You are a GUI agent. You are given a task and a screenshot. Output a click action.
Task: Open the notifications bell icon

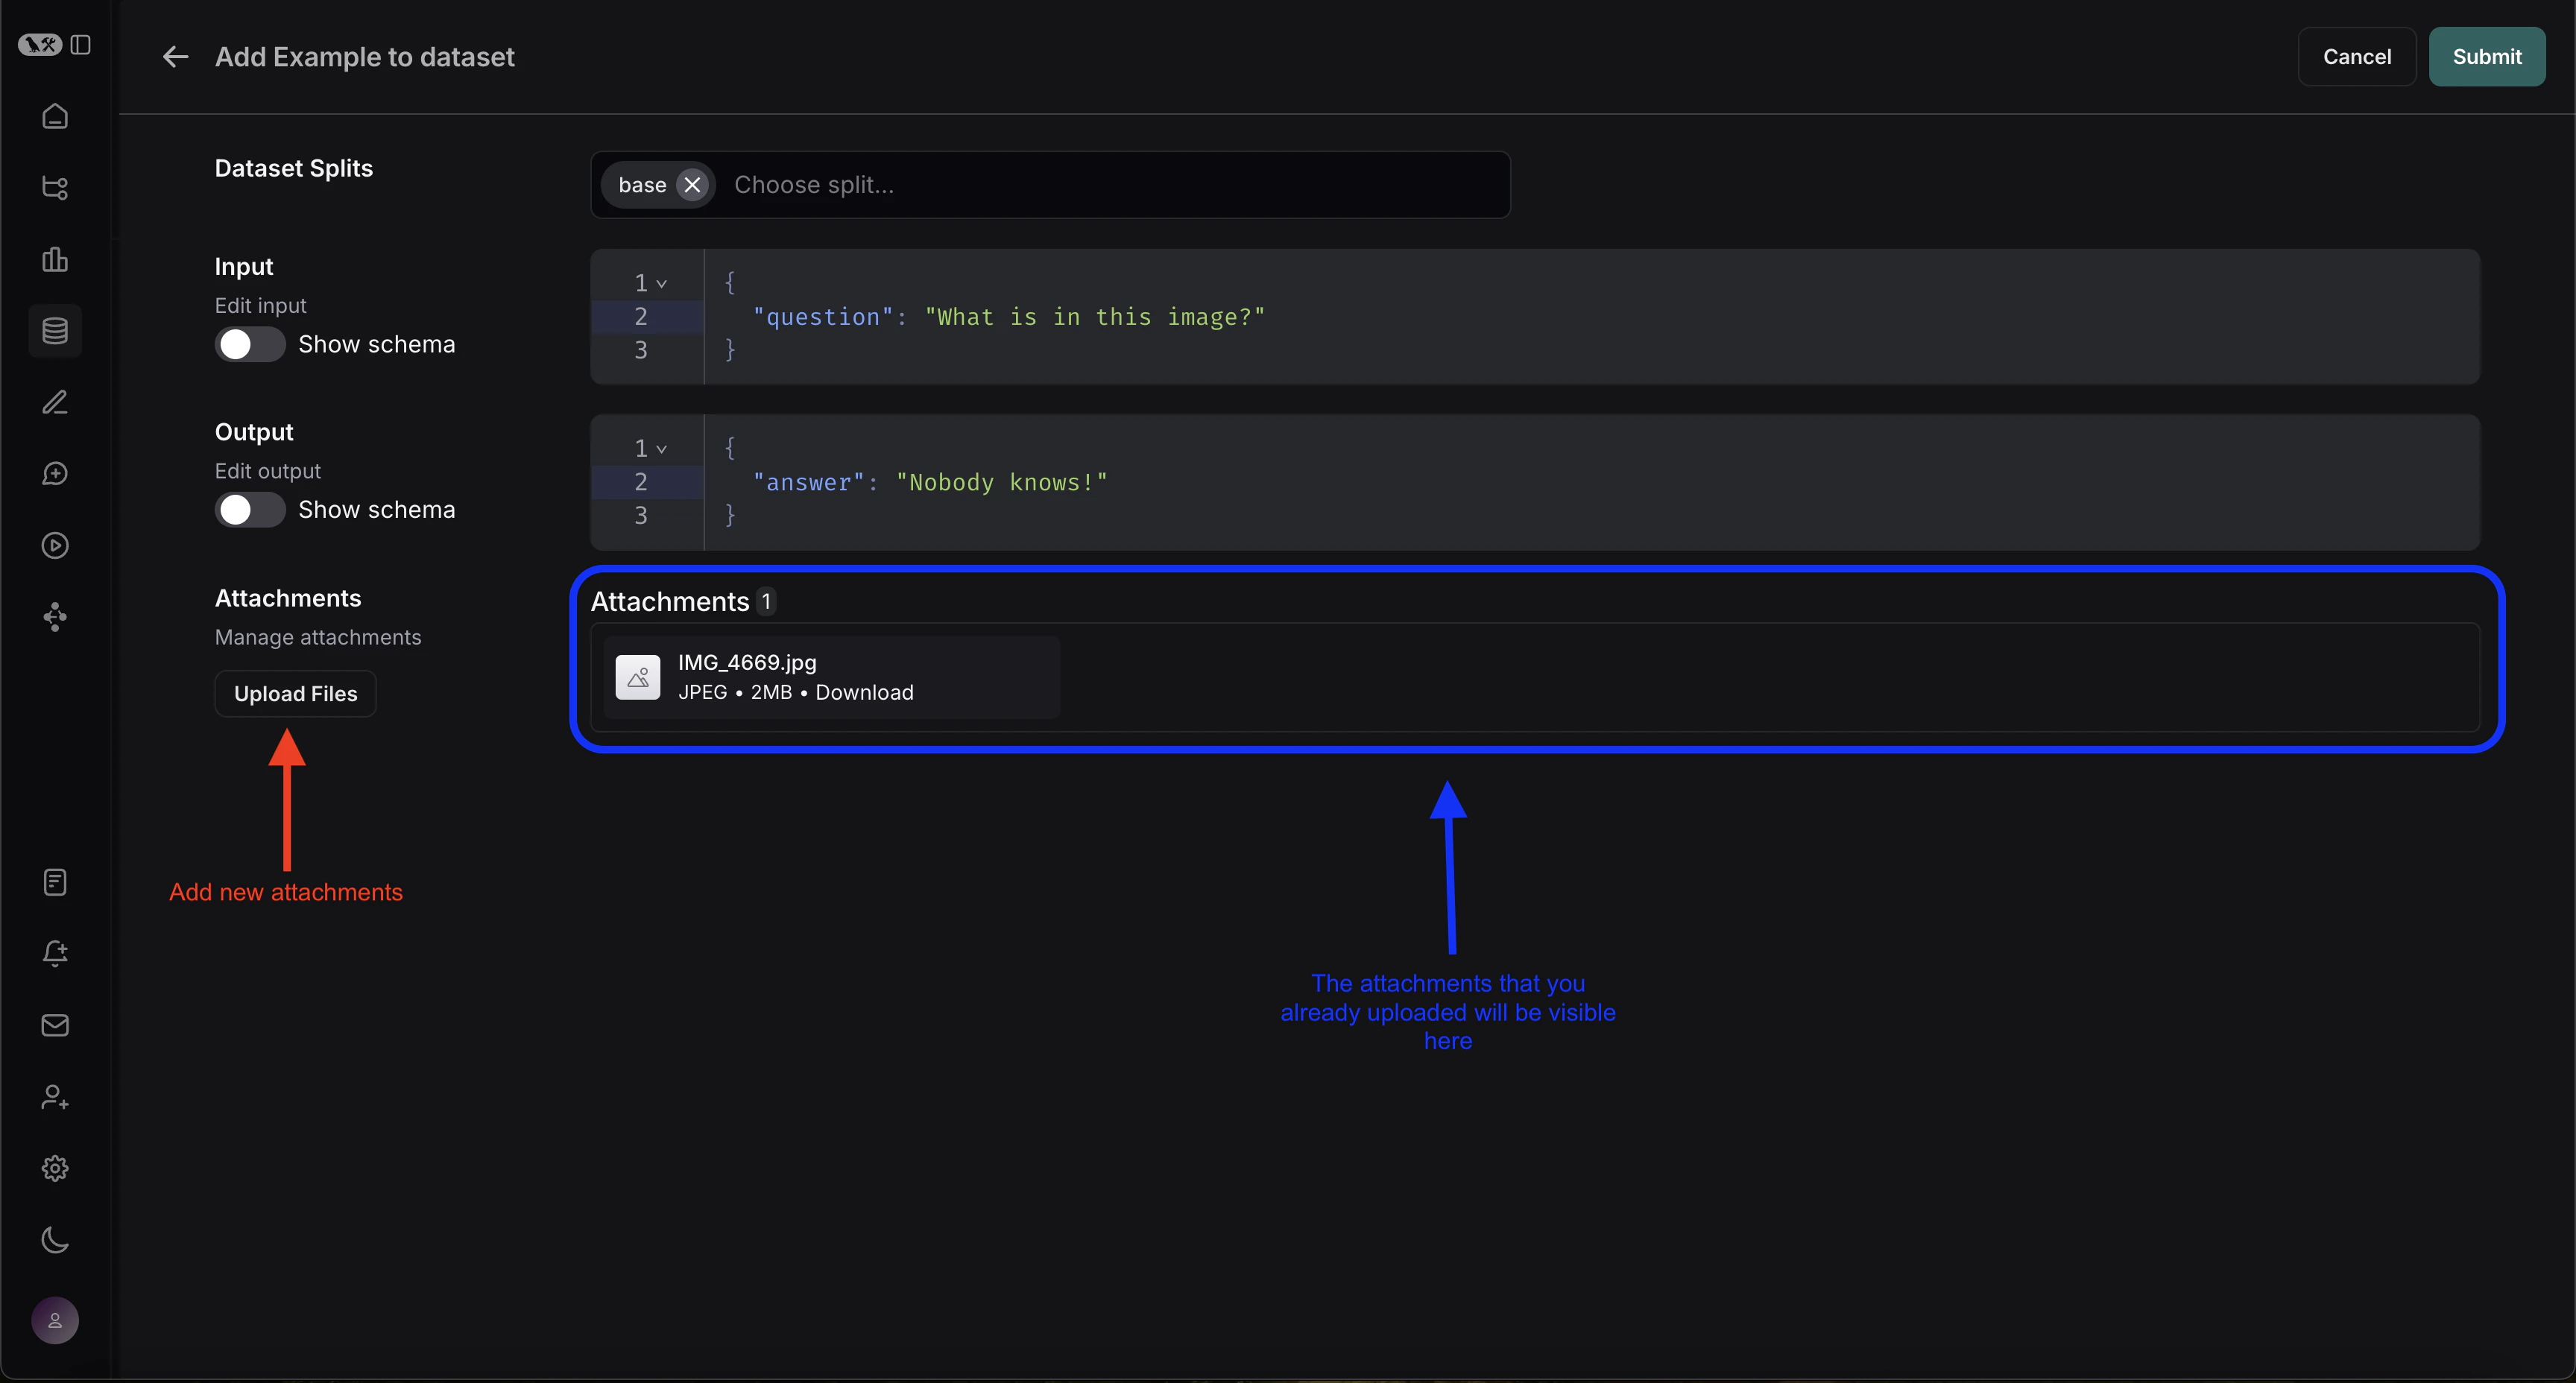pyautogui.click(x=55, y=954)
